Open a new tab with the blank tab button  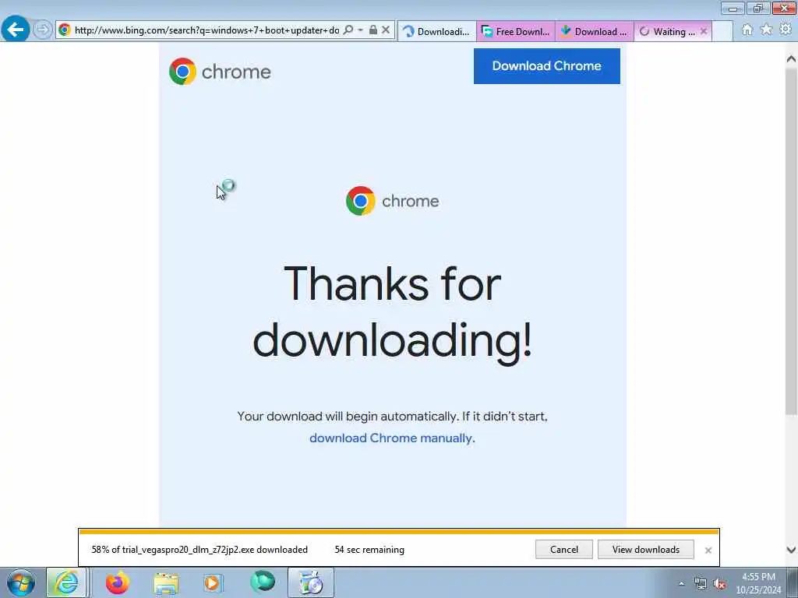coord(722,31)
